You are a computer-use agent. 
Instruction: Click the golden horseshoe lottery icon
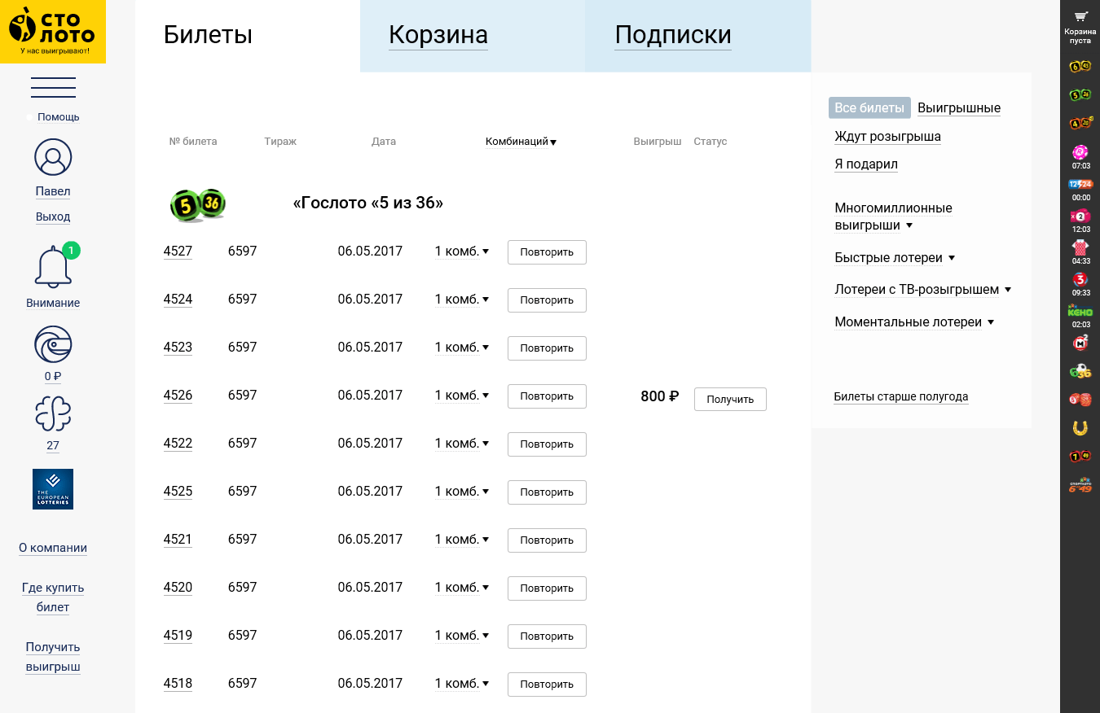coord(1080,427)
